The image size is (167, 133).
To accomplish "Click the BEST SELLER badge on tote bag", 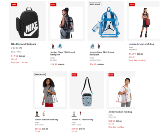I will [40, 74].
